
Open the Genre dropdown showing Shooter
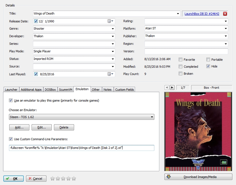pyautogui.click(x=113, y=29)
